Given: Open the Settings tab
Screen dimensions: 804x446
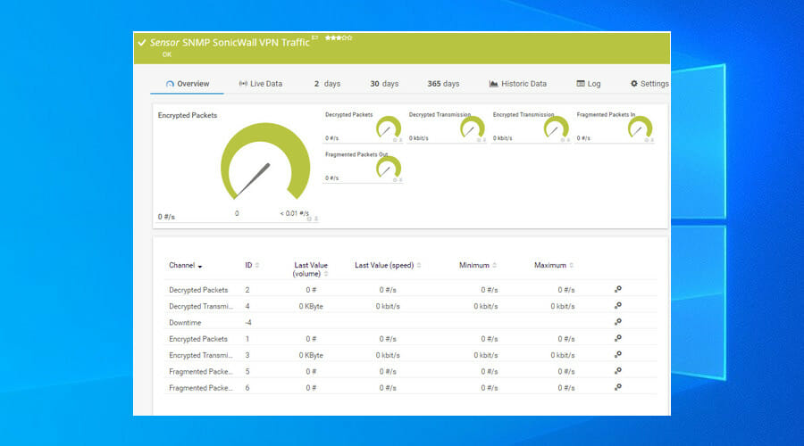Looking at the screenshot, I should [649, 84].
